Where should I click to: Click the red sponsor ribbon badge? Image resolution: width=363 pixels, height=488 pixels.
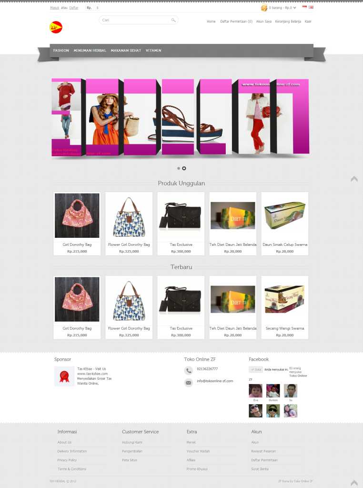click(64, 376)
